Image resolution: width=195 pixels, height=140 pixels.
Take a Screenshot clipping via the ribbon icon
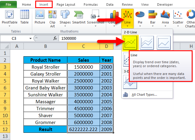coord(95,14)
